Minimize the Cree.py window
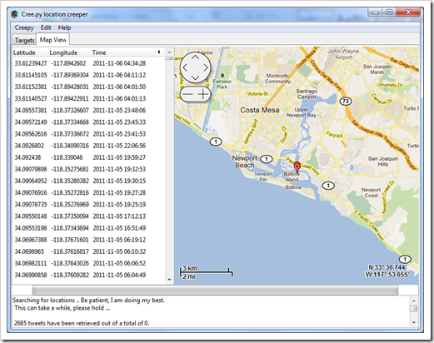The image size is (434, 343). tap(376, 12)
